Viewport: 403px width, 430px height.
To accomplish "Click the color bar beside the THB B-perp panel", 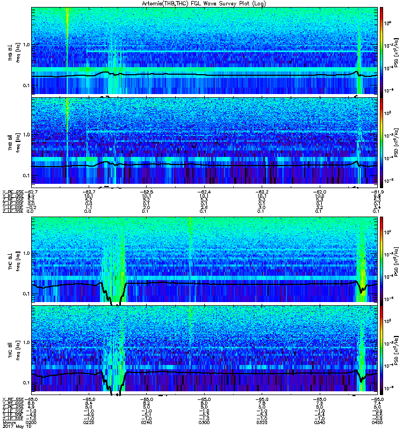I will [382, 52].
